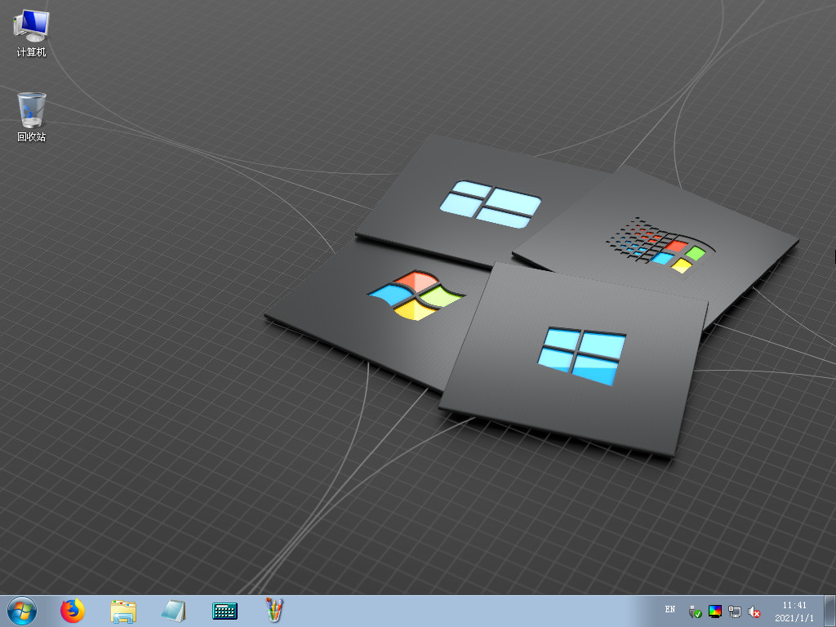Open Paint from the taskbar
The image size is (836, 627).
[274, 610]
